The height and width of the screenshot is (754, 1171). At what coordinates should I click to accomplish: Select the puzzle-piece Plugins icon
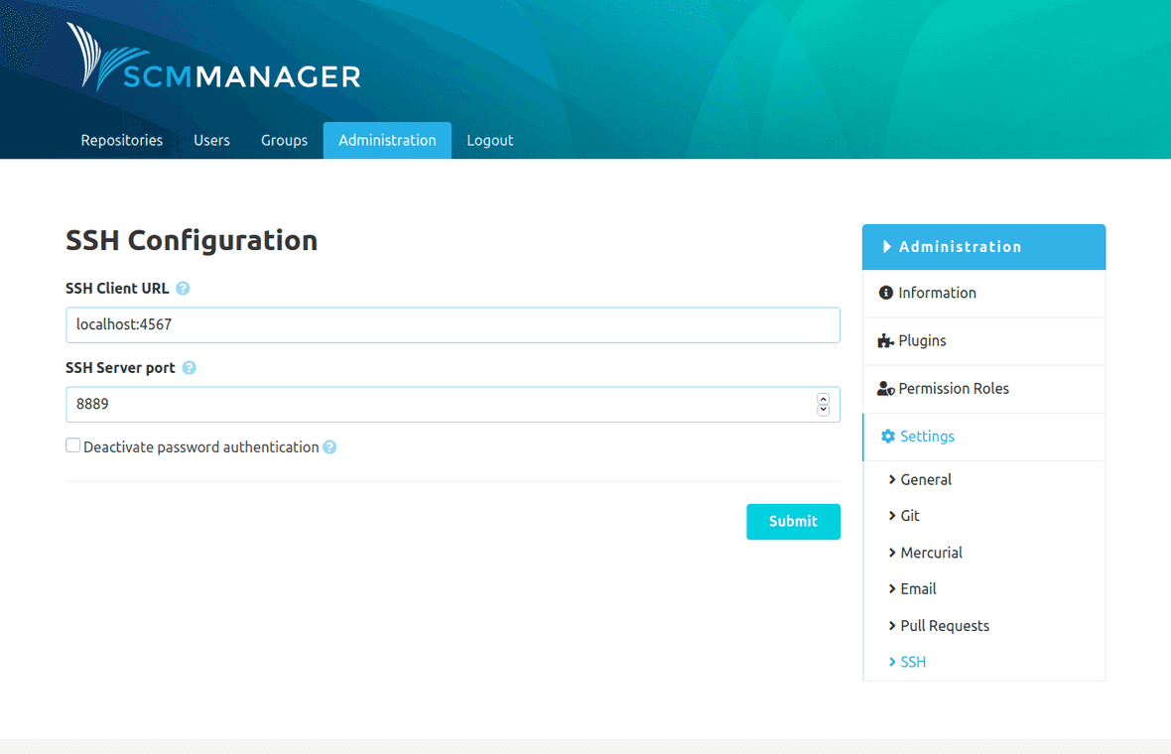[884, 340]
